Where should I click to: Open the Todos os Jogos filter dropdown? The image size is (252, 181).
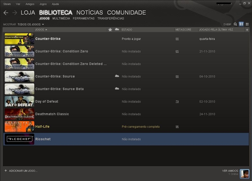31,24
